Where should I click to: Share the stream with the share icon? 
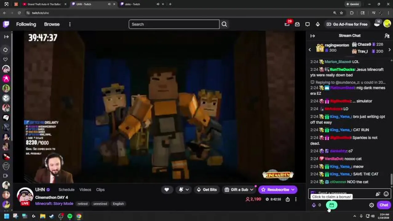[288, 199]
